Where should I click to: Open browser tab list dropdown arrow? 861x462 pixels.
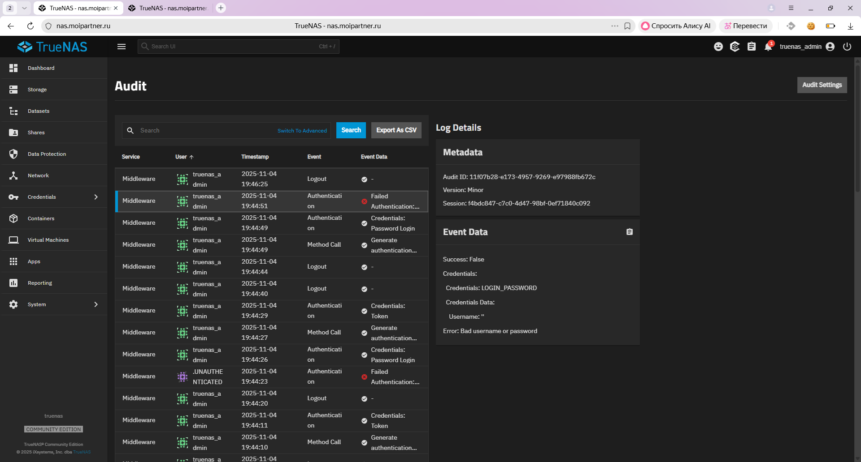point(24,8)
